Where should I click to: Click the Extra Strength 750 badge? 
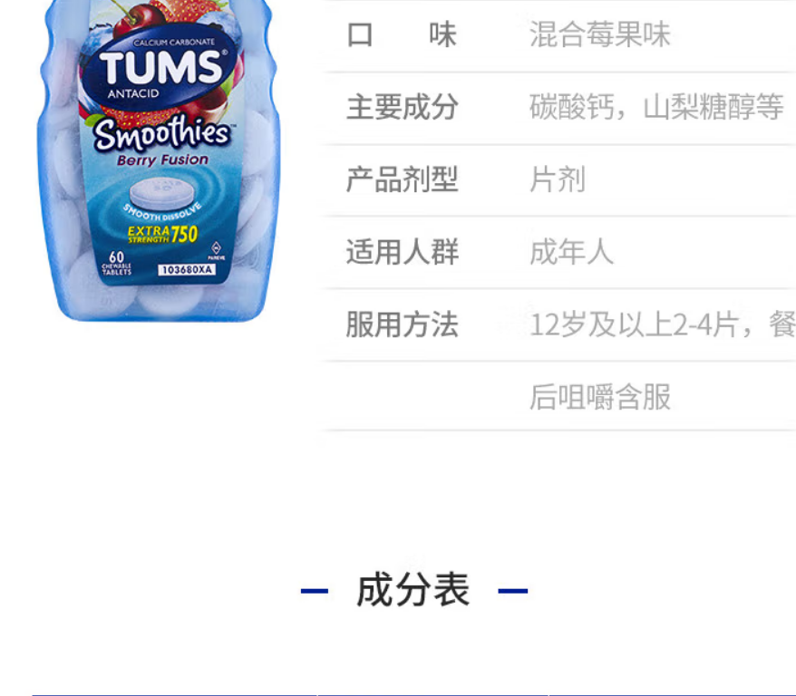point(162,234)
